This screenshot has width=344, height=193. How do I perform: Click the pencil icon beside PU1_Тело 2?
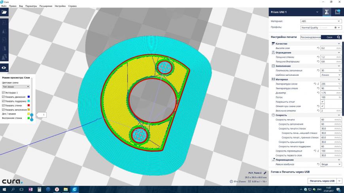(x=265, y=173)
